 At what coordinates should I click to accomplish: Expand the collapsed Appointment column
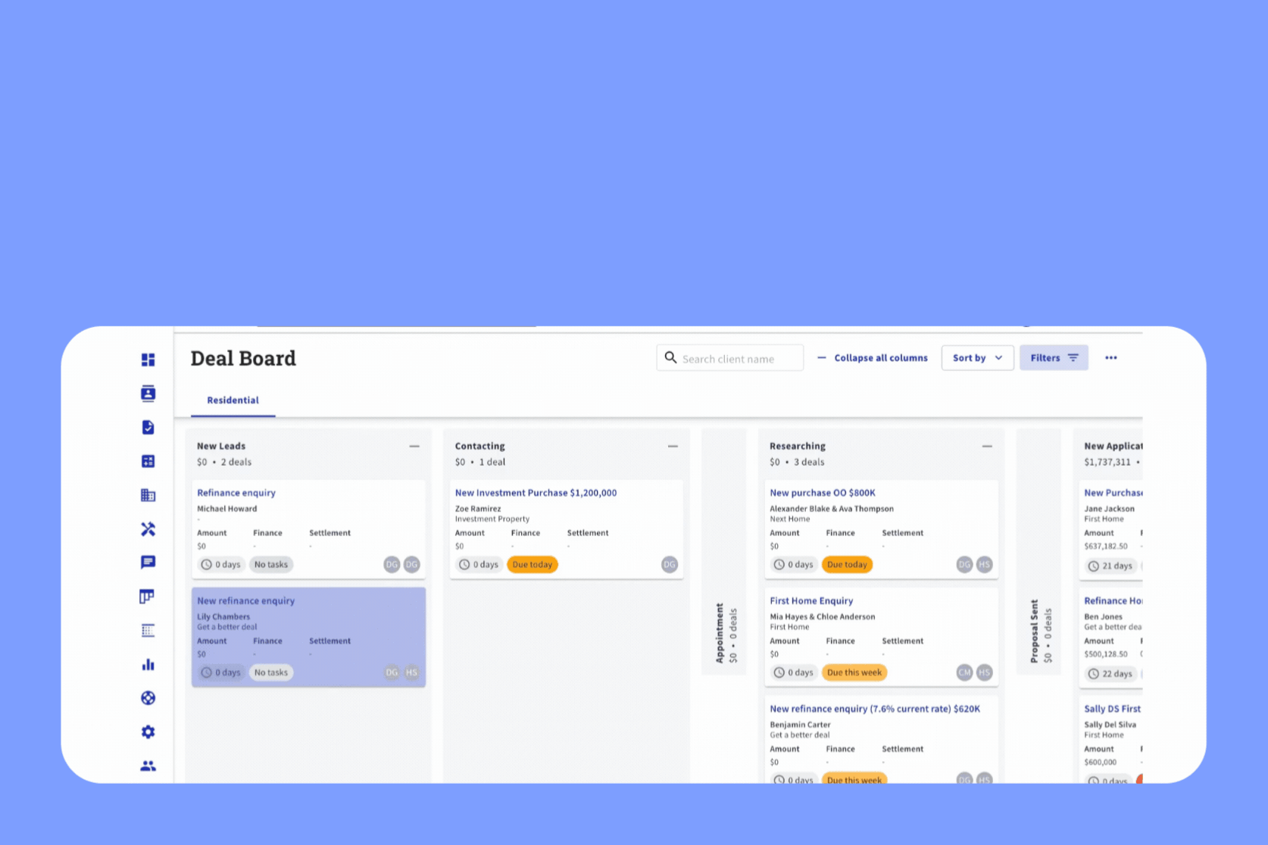click(725, 551)
